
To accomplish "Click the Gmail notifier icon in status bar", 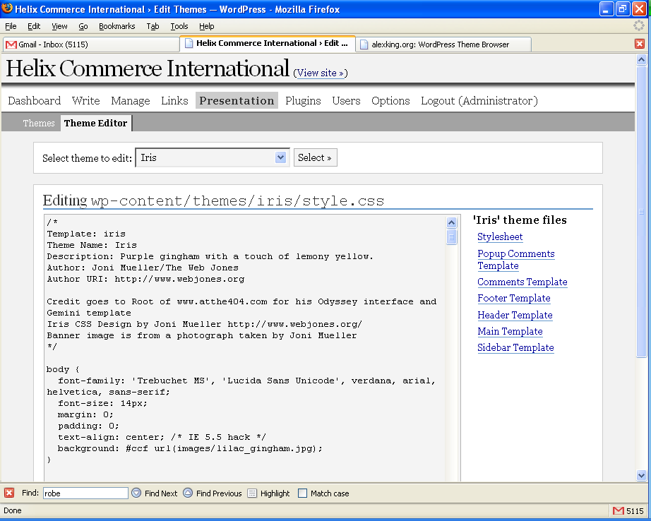I will (619, 510).
